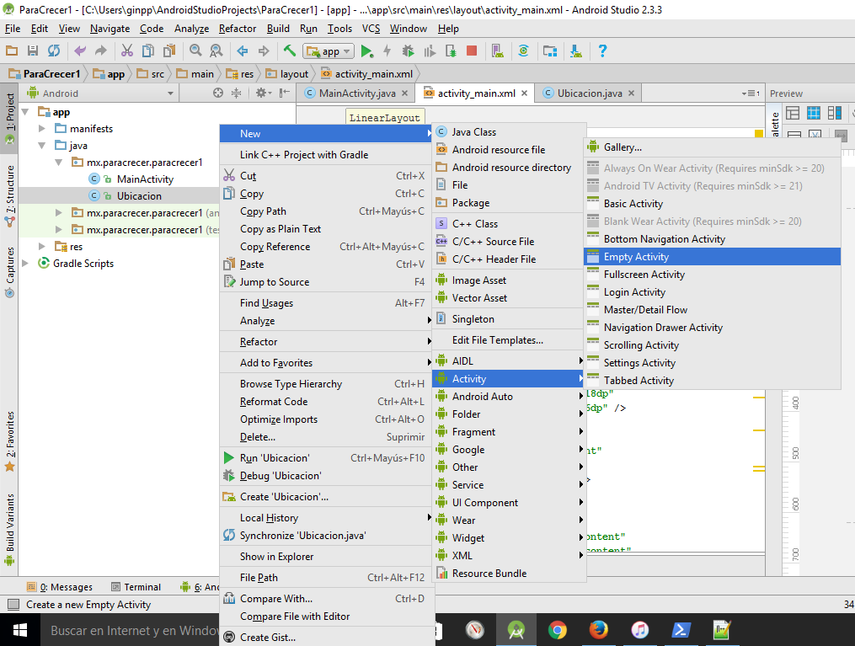Expand the res folder arrow
The image size is (855, 646).
pyautogui.click(x=42, y=247)
